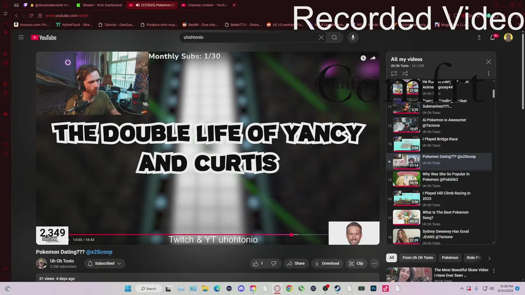Open the YouTube hamburger guide menu

click(x=21, y=37)
